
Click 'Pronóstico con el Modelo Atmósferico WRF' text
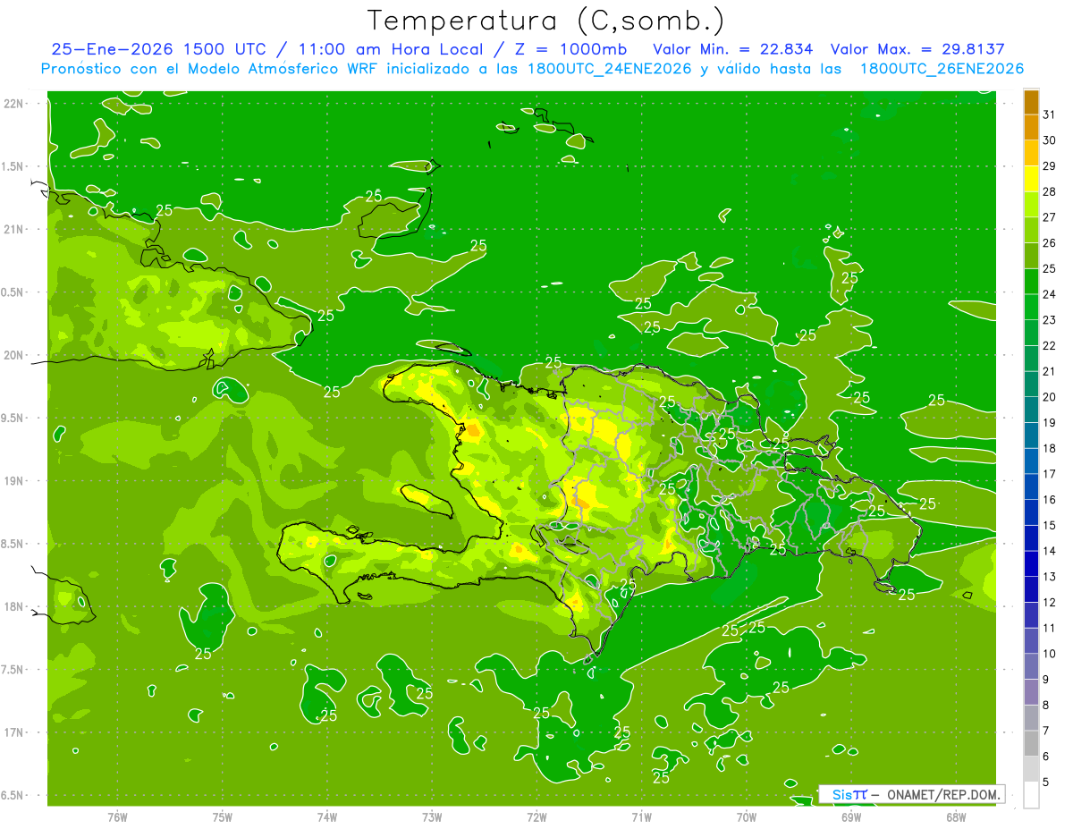211,69
